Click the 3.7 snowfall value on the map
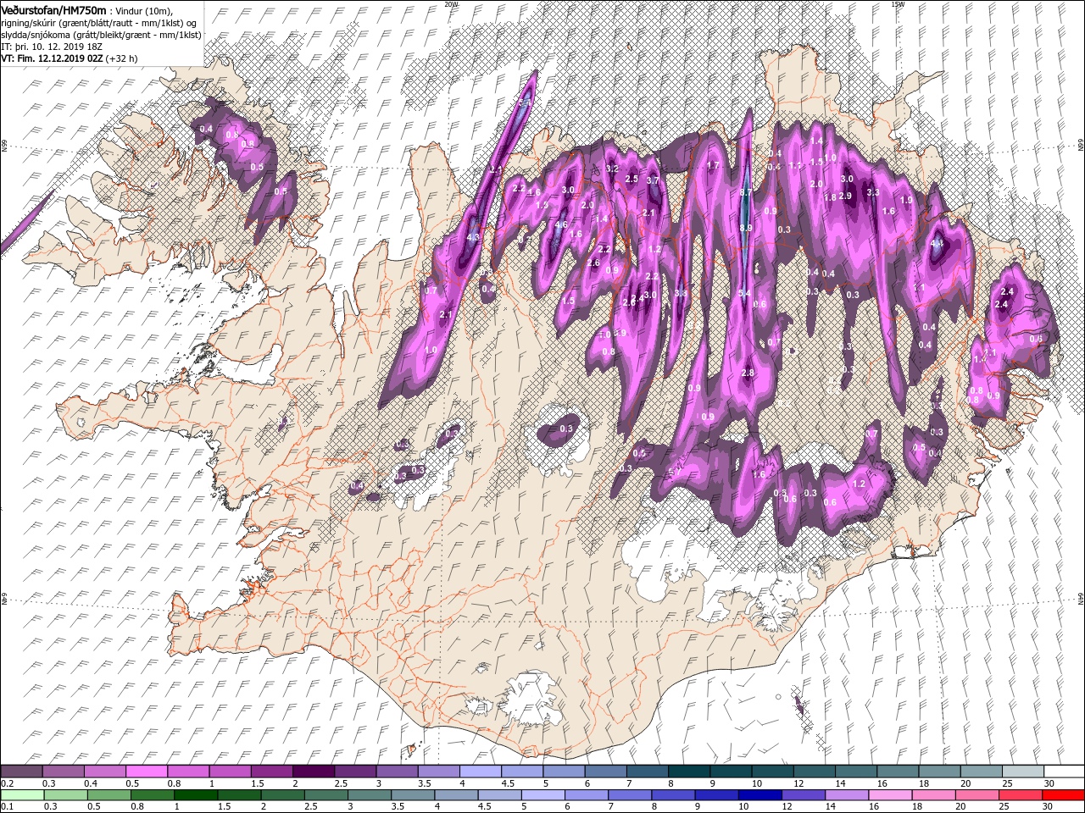The image size is (1085, 813). [653, 180]
